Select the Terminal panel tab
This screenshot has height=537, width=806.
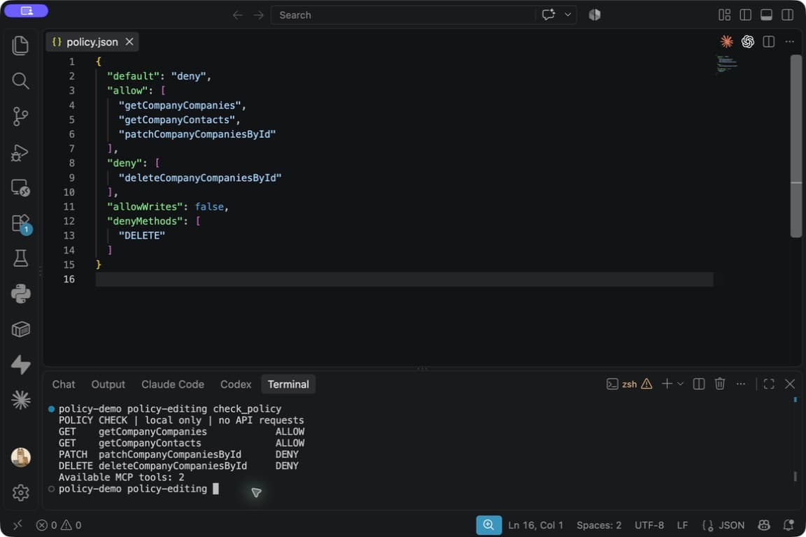click(288, 385)
